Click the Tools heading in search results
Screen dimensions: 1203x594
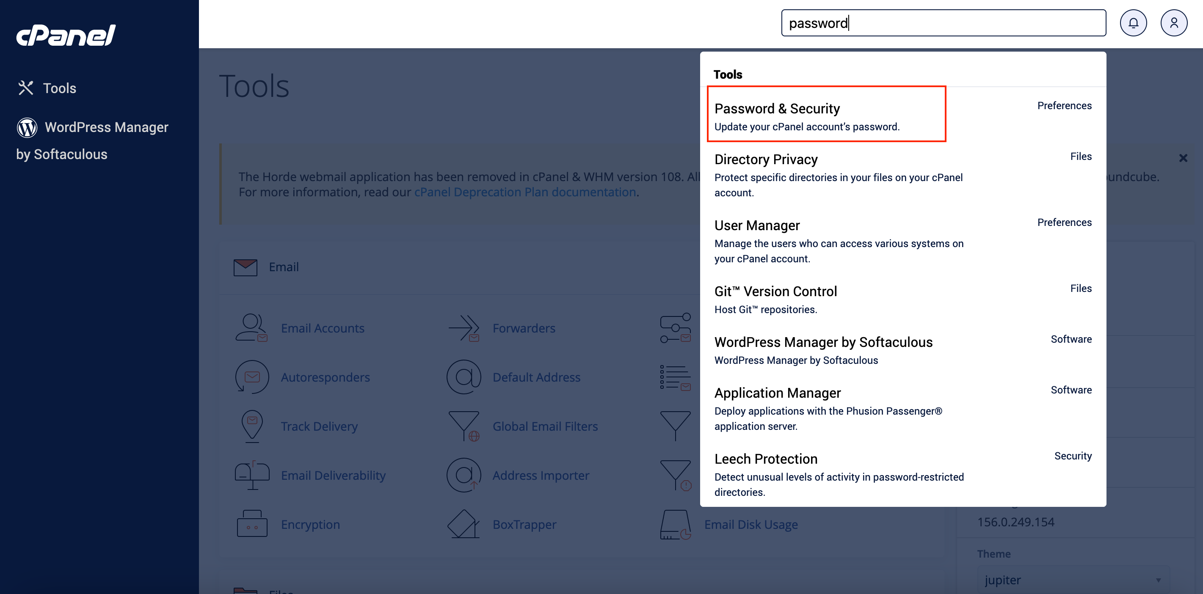[x=728, y=74]
